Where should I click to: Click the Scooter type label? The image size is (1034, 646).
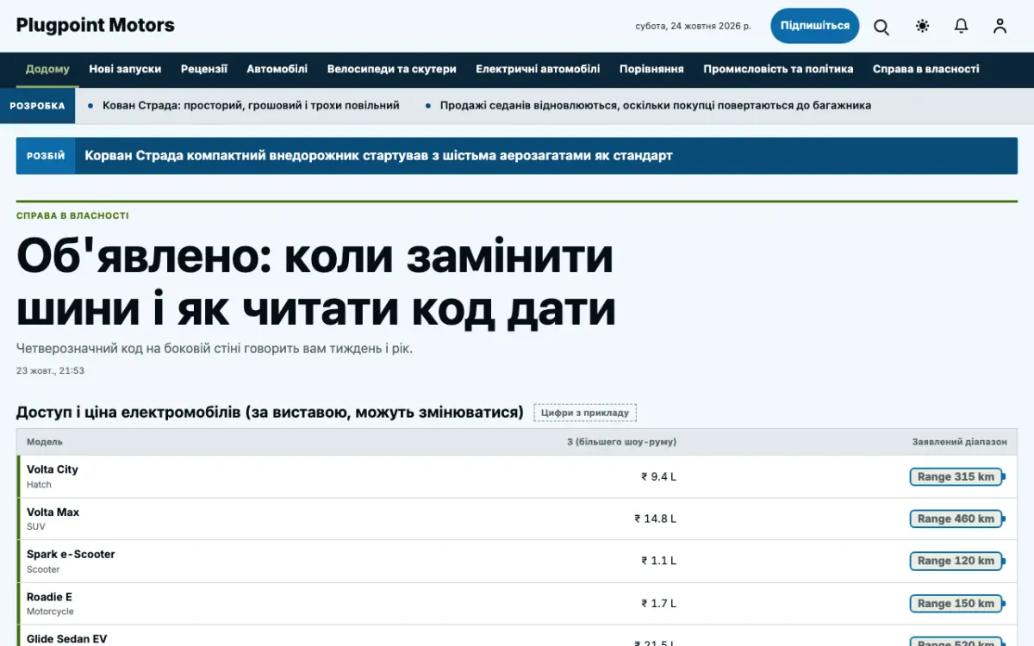[43, 568]
